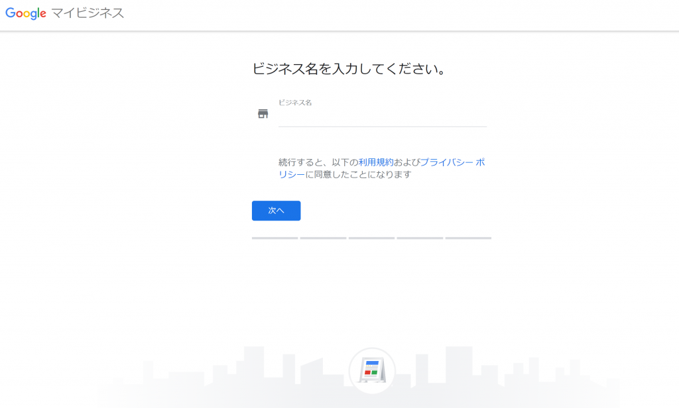
Task: Focus the ビジネス名 text input field
Action: click(383, 117)
